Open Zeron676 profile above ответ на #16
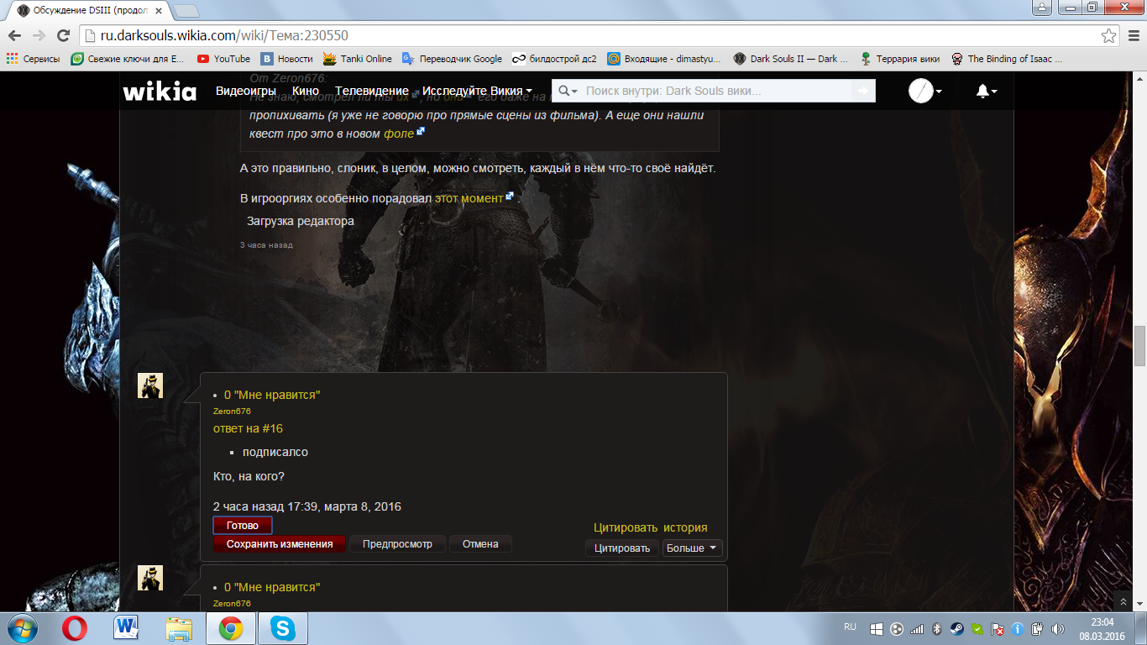Viewport: 1147px width, 645px height. tap(232, 412)
